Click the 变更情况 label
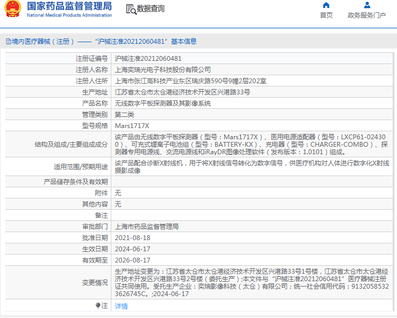Viewport: 397px width, 318px height. [95, 282]
